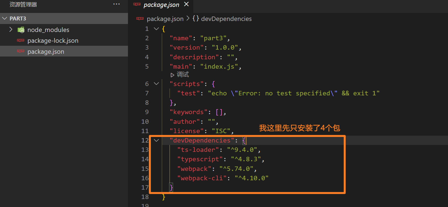Expand the node_modules folder
The width and height of the screenshot is (448, 207).
coord(11,29)
